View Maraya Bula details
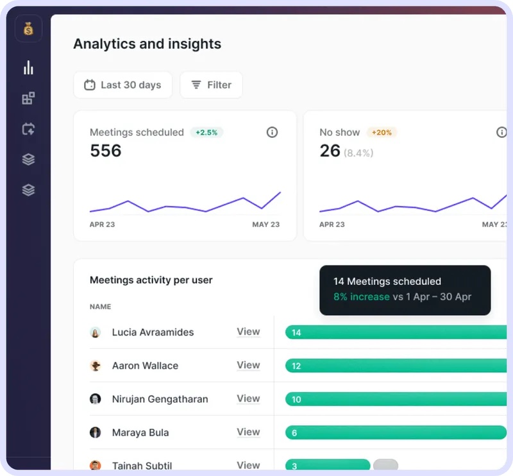 248,432
